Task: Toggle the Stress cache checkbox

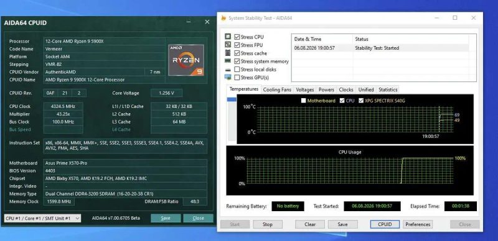Action: [237, 53]
